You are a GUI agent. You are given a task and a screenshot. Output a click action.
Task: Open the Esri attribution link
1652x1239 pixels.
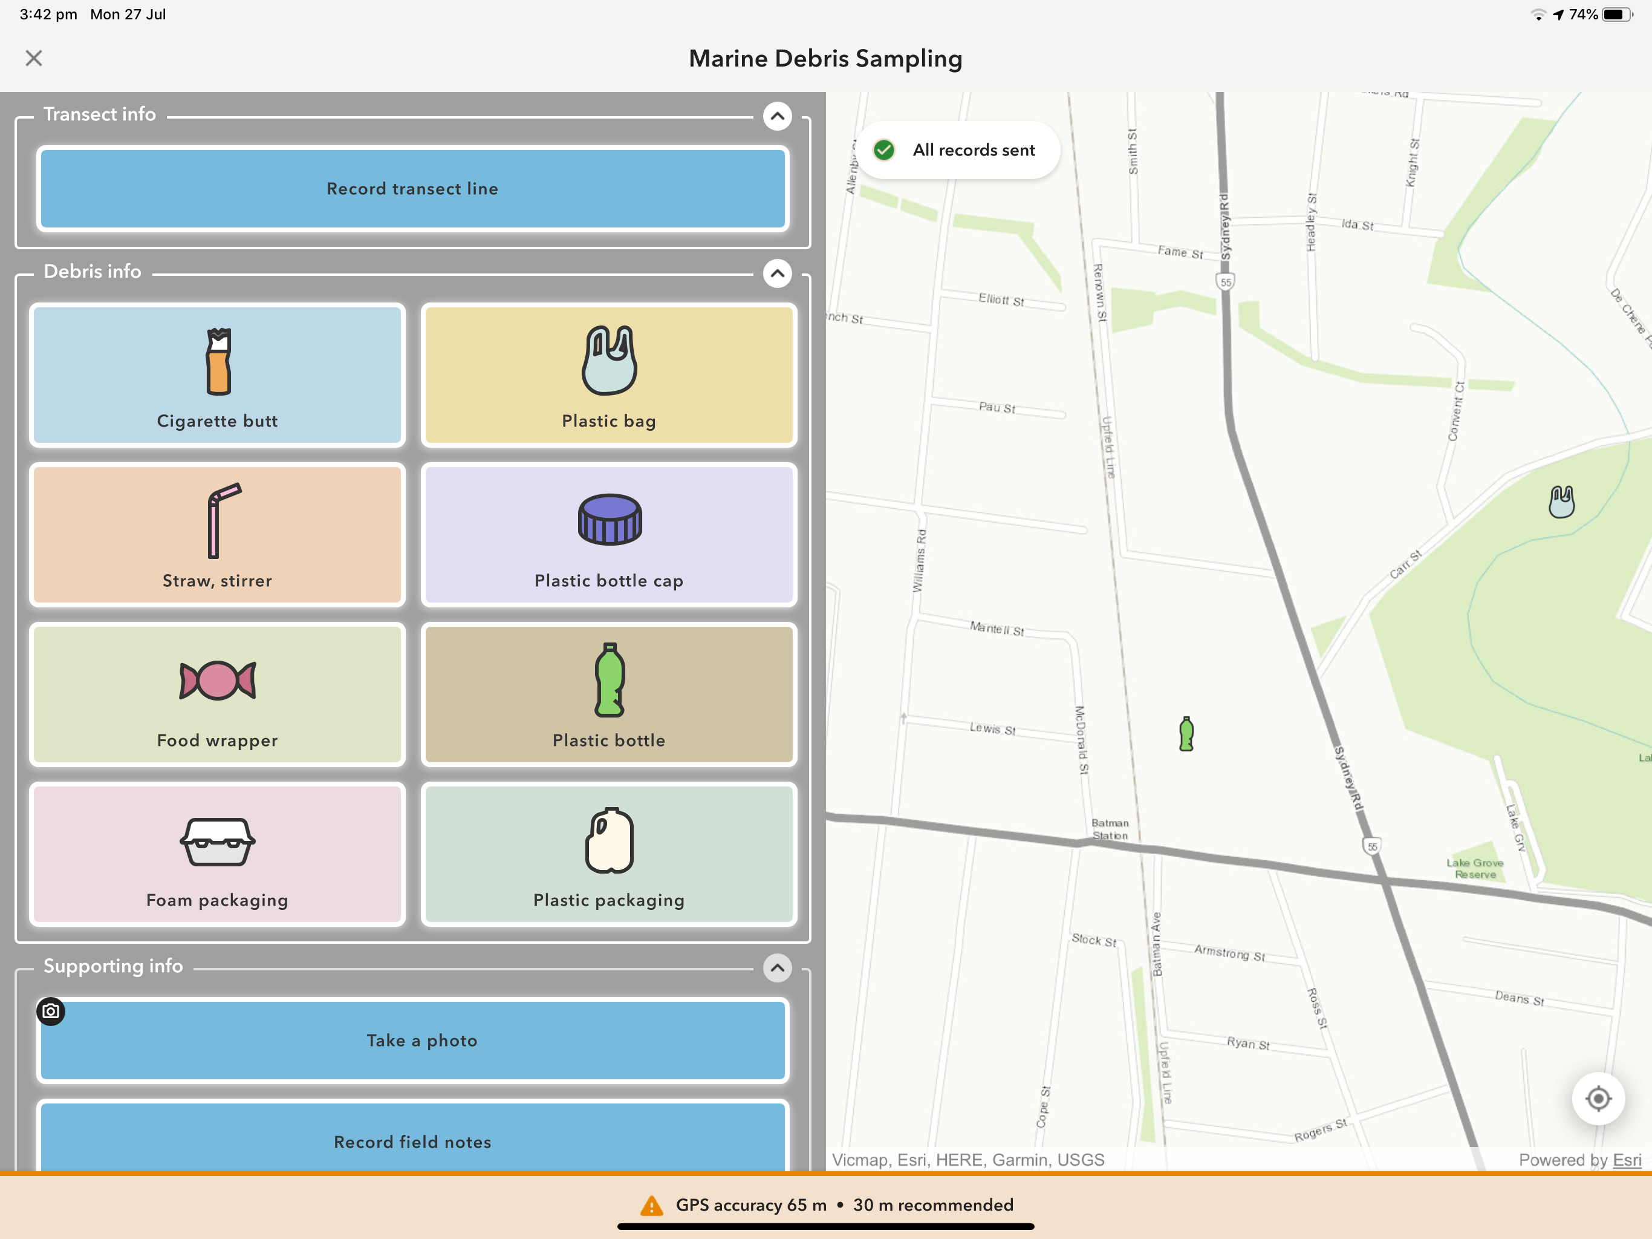1627,1159
